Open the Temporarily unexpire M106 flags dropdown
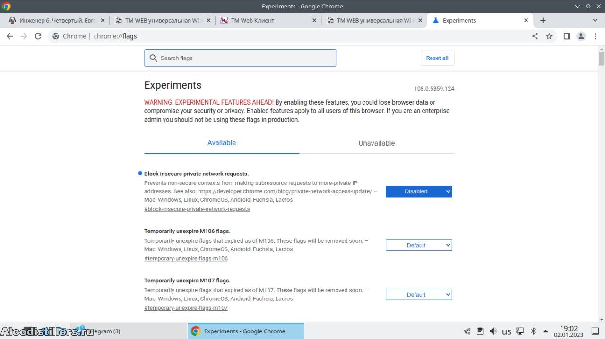 [x=419, y=245]
